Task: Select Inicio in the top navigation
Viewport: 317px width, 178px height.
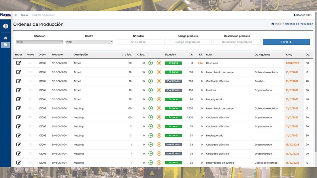Action: pos(24,15)
